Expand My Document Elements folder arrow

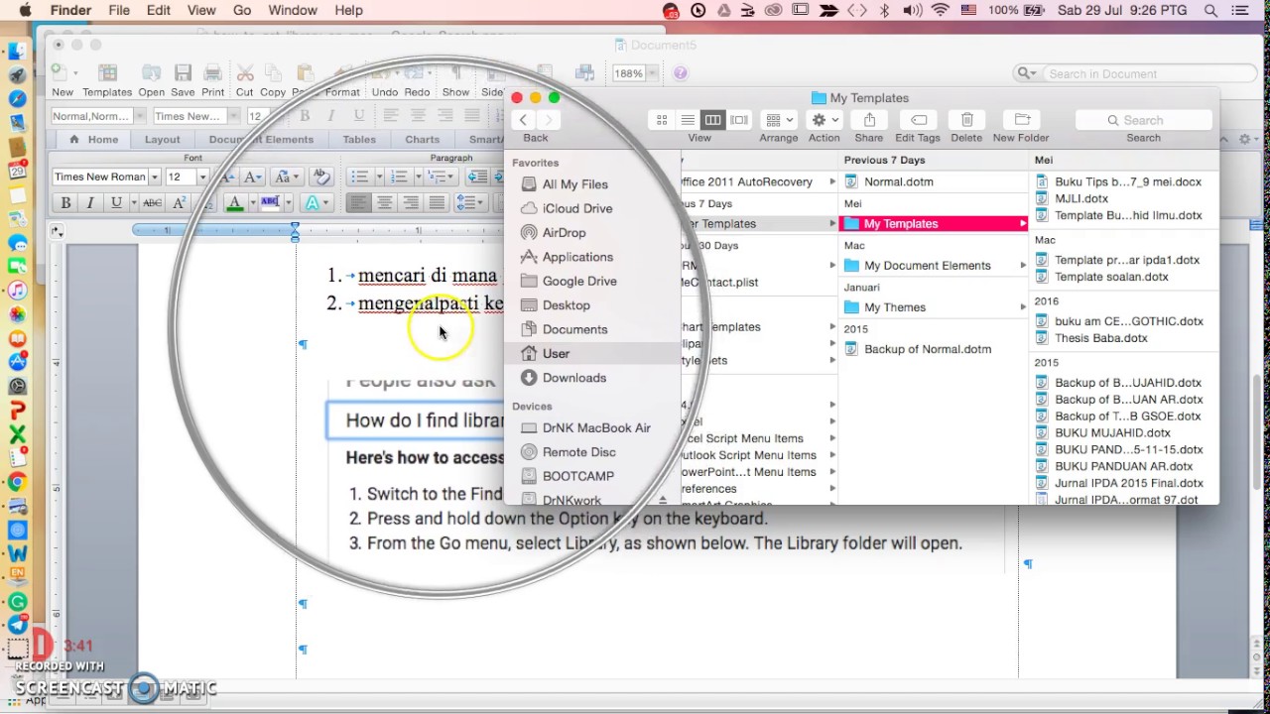click(x=1023, y=266)
